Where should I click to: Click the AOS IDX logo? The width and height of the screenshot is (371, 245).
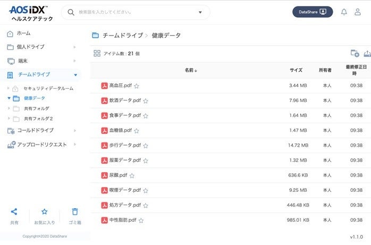click(31, 13)
